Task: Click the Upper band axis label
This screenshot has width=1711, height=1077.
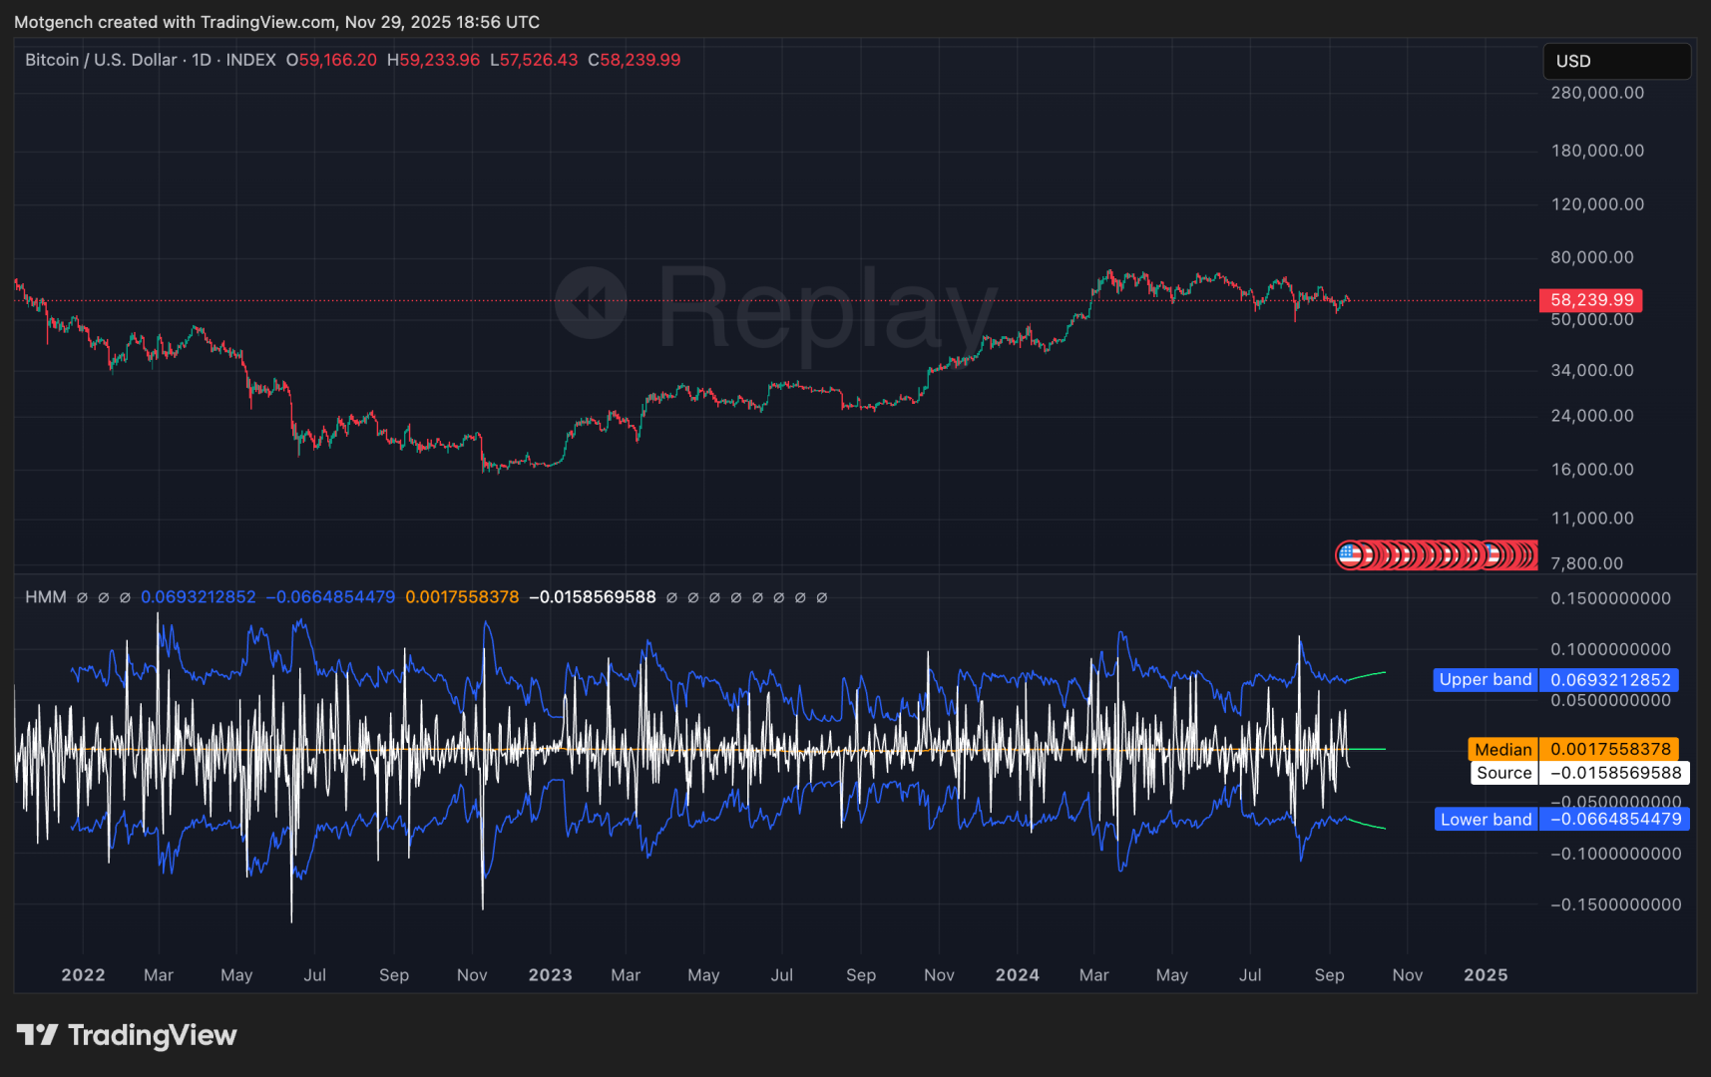Action: (1485, 680)
